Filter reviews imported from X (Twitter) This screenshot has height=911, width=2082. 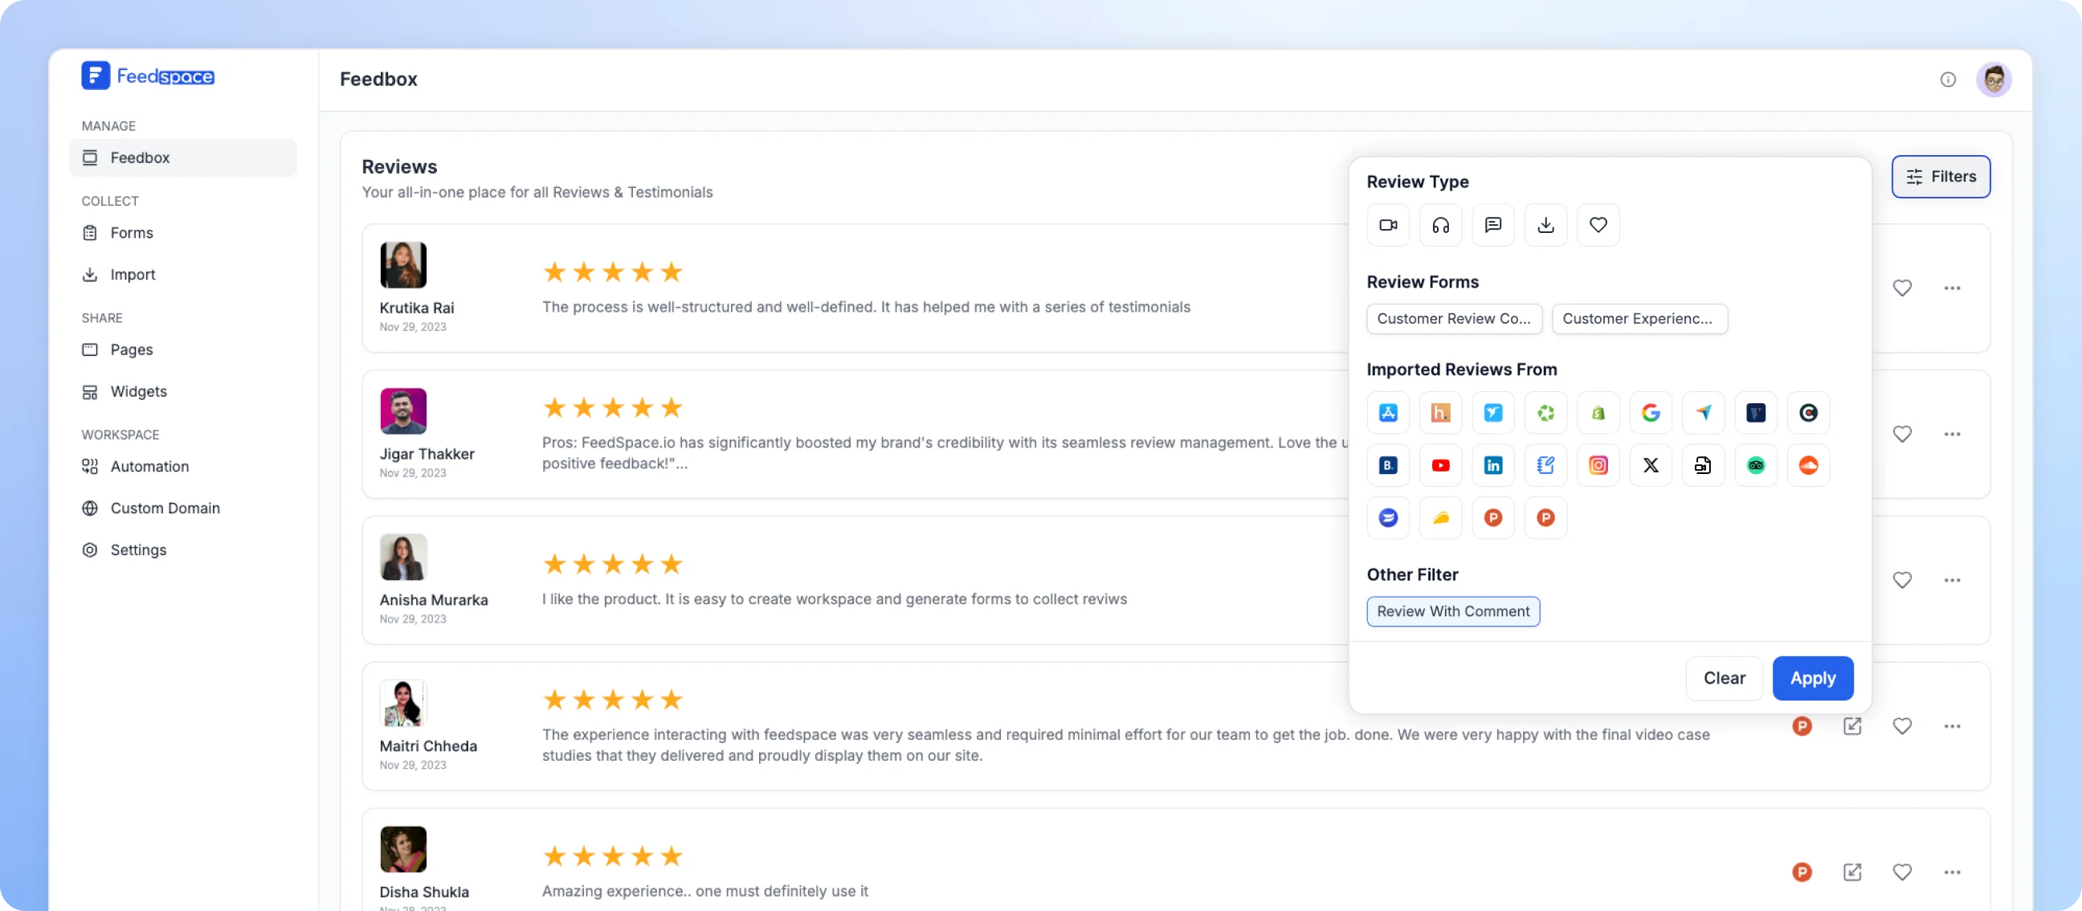pos(1651,466)
